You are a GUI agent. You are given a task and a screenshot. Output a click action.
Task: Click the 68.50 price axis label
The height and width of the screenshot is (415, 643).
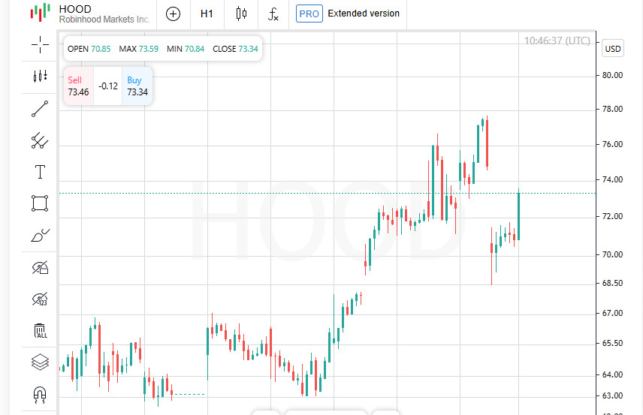tap(612, 283)
